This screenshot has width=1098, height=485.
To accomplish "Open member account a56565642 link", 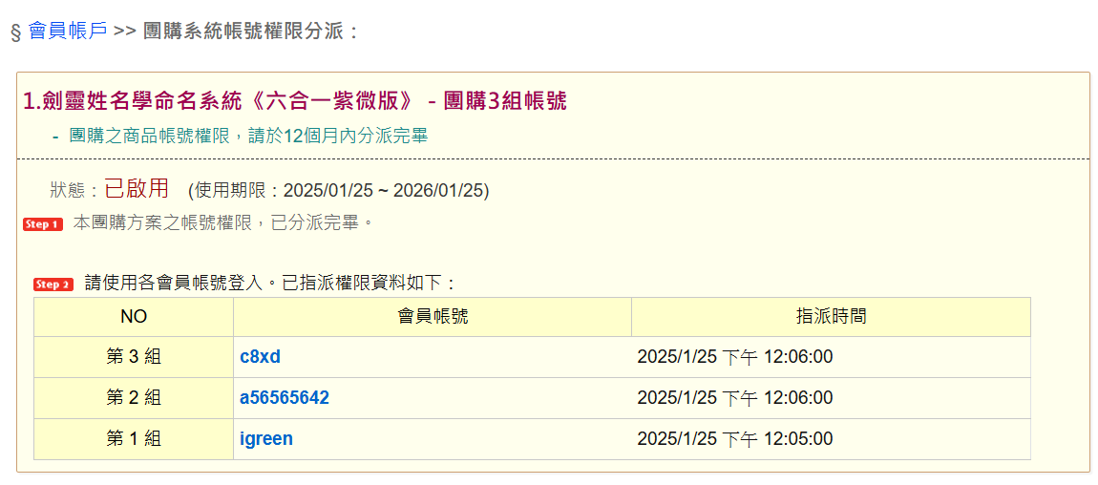I will click(285, 398).
